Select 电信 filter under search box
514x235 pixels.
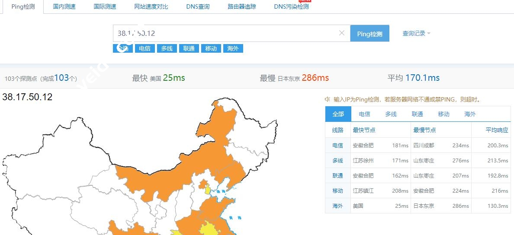coord(145,48)
